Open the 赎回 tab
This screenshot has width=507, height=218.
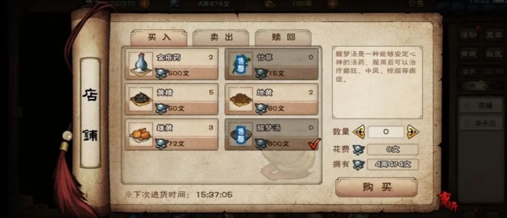(x=283, y=37)
